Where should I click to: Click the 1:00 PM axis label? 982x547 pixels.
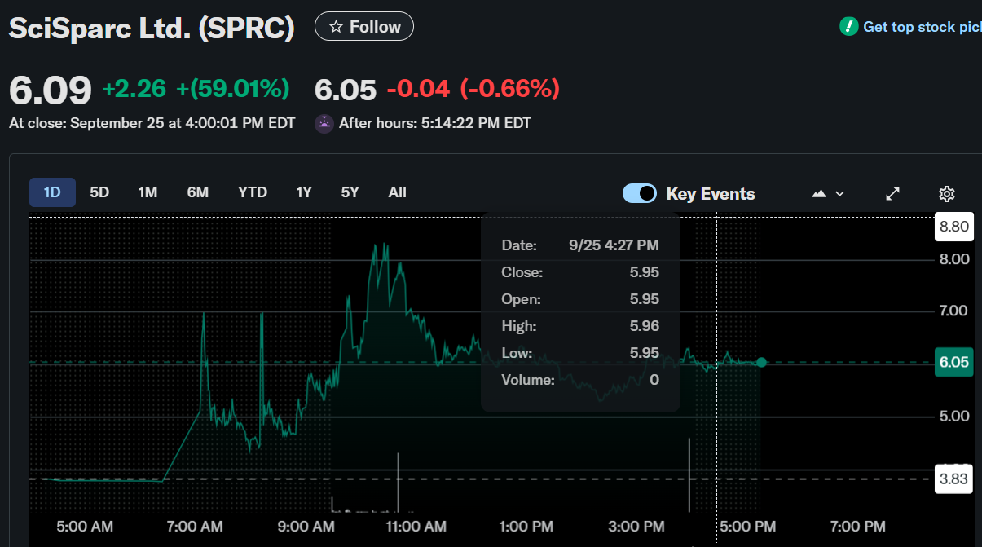pos(526,527)
